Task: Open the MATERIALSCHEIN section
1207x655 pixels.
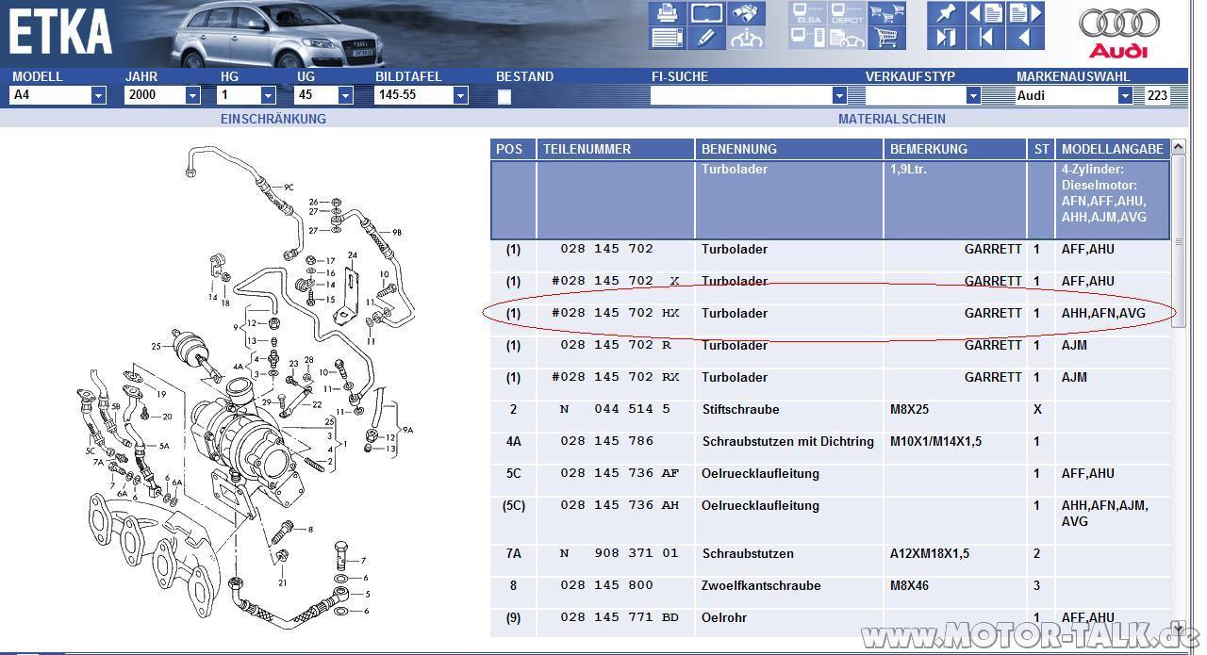Action: tap(892, 119)
